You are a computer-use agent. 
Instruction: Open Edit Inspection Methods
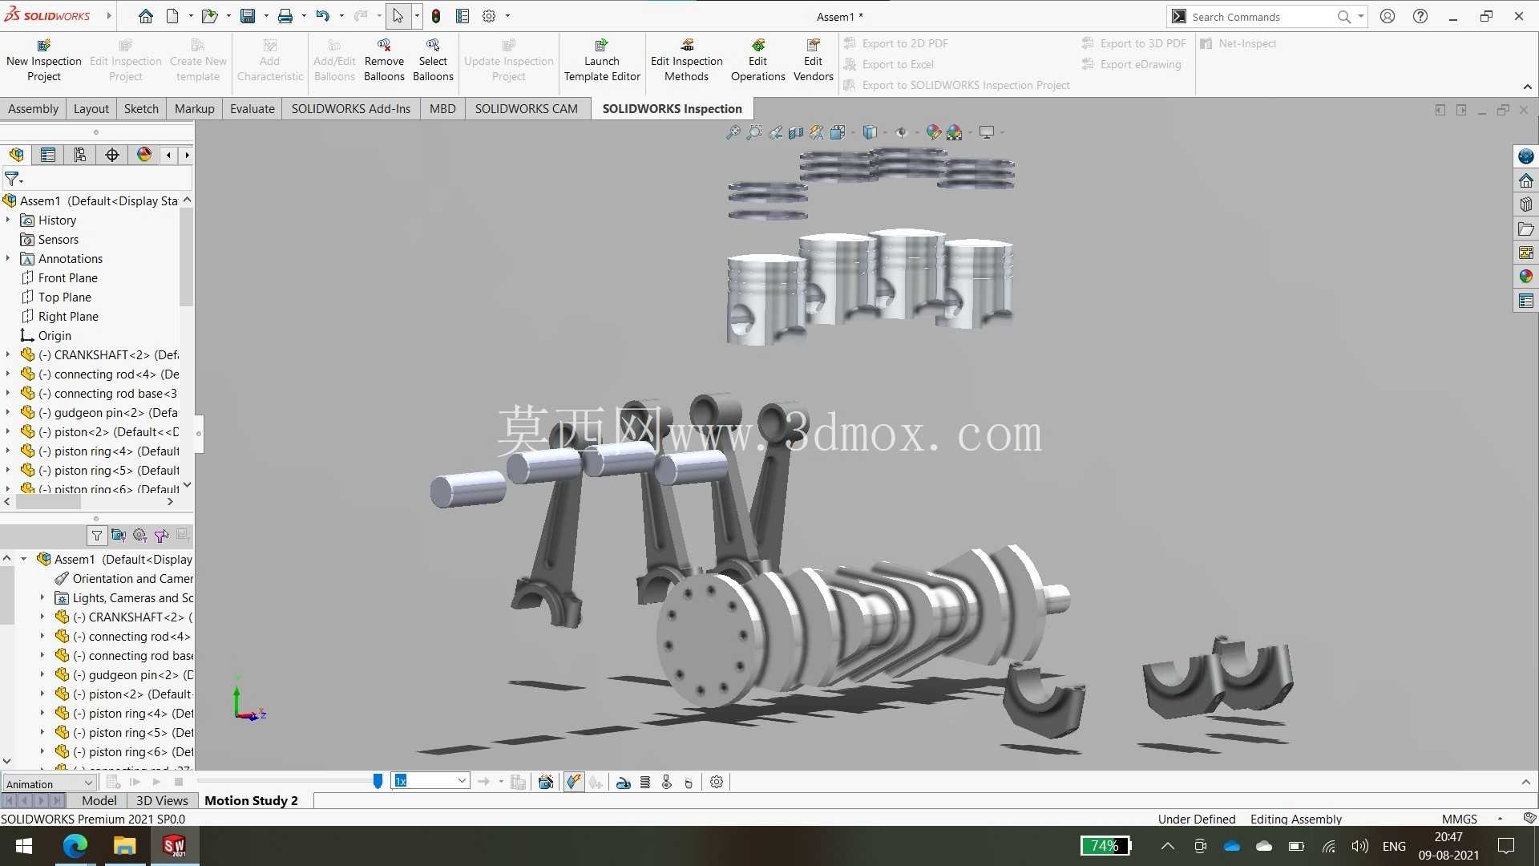click(x=686, y=60)
